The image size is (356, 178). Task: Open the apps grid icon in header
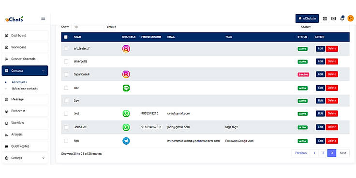325,18
